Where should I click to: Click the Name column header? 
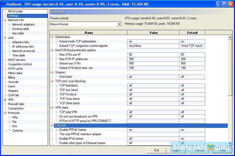click(88, 33)
